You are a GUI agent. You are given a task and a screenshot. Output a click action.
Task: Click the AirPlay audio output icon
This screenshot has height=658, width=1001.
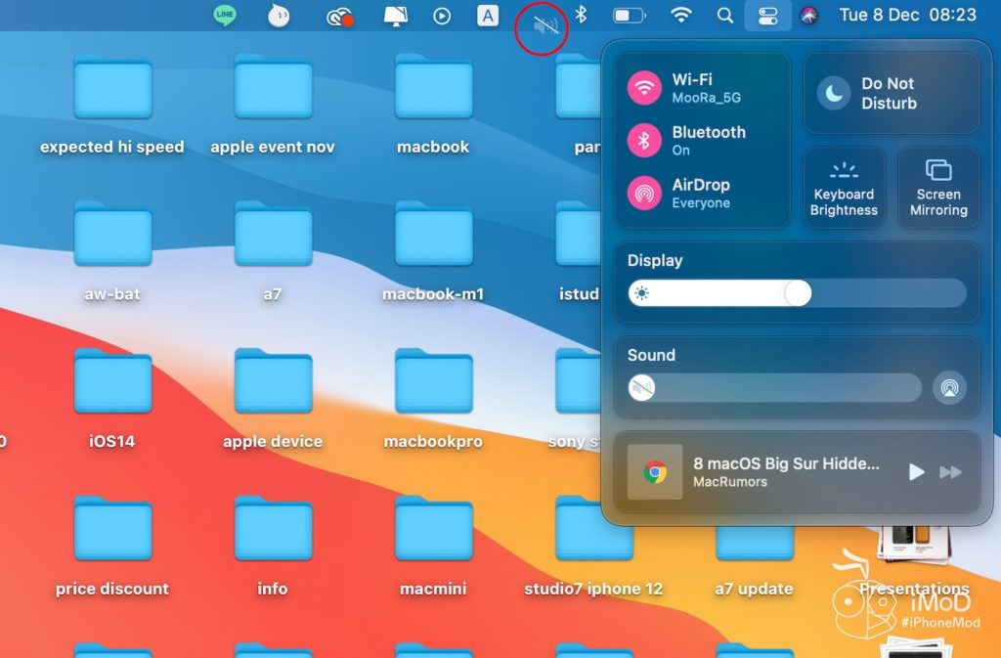tap(948, 387)
